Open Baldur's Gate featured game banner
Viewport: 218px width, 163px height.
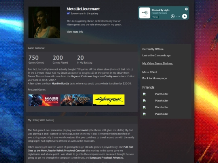(x=76, y=100)
